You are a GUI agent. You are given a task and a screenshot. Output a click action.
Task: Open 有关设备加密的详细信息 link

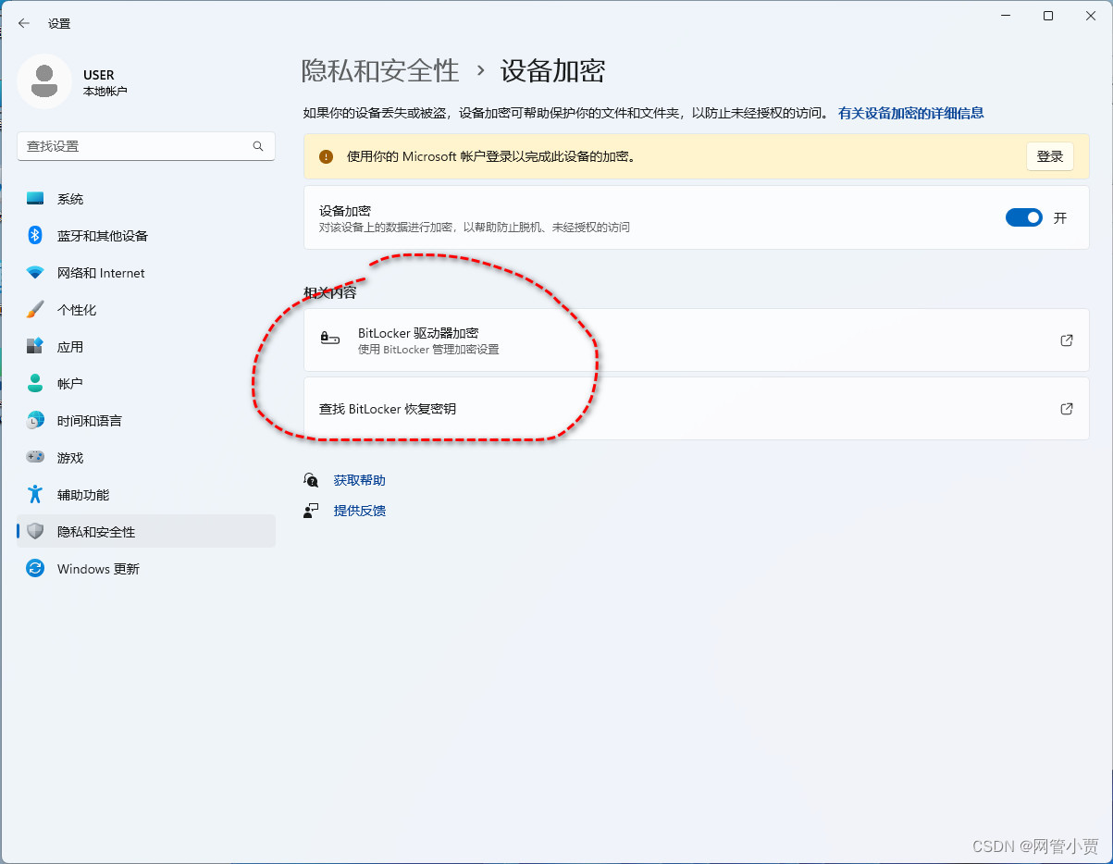(x=910, y=111)
